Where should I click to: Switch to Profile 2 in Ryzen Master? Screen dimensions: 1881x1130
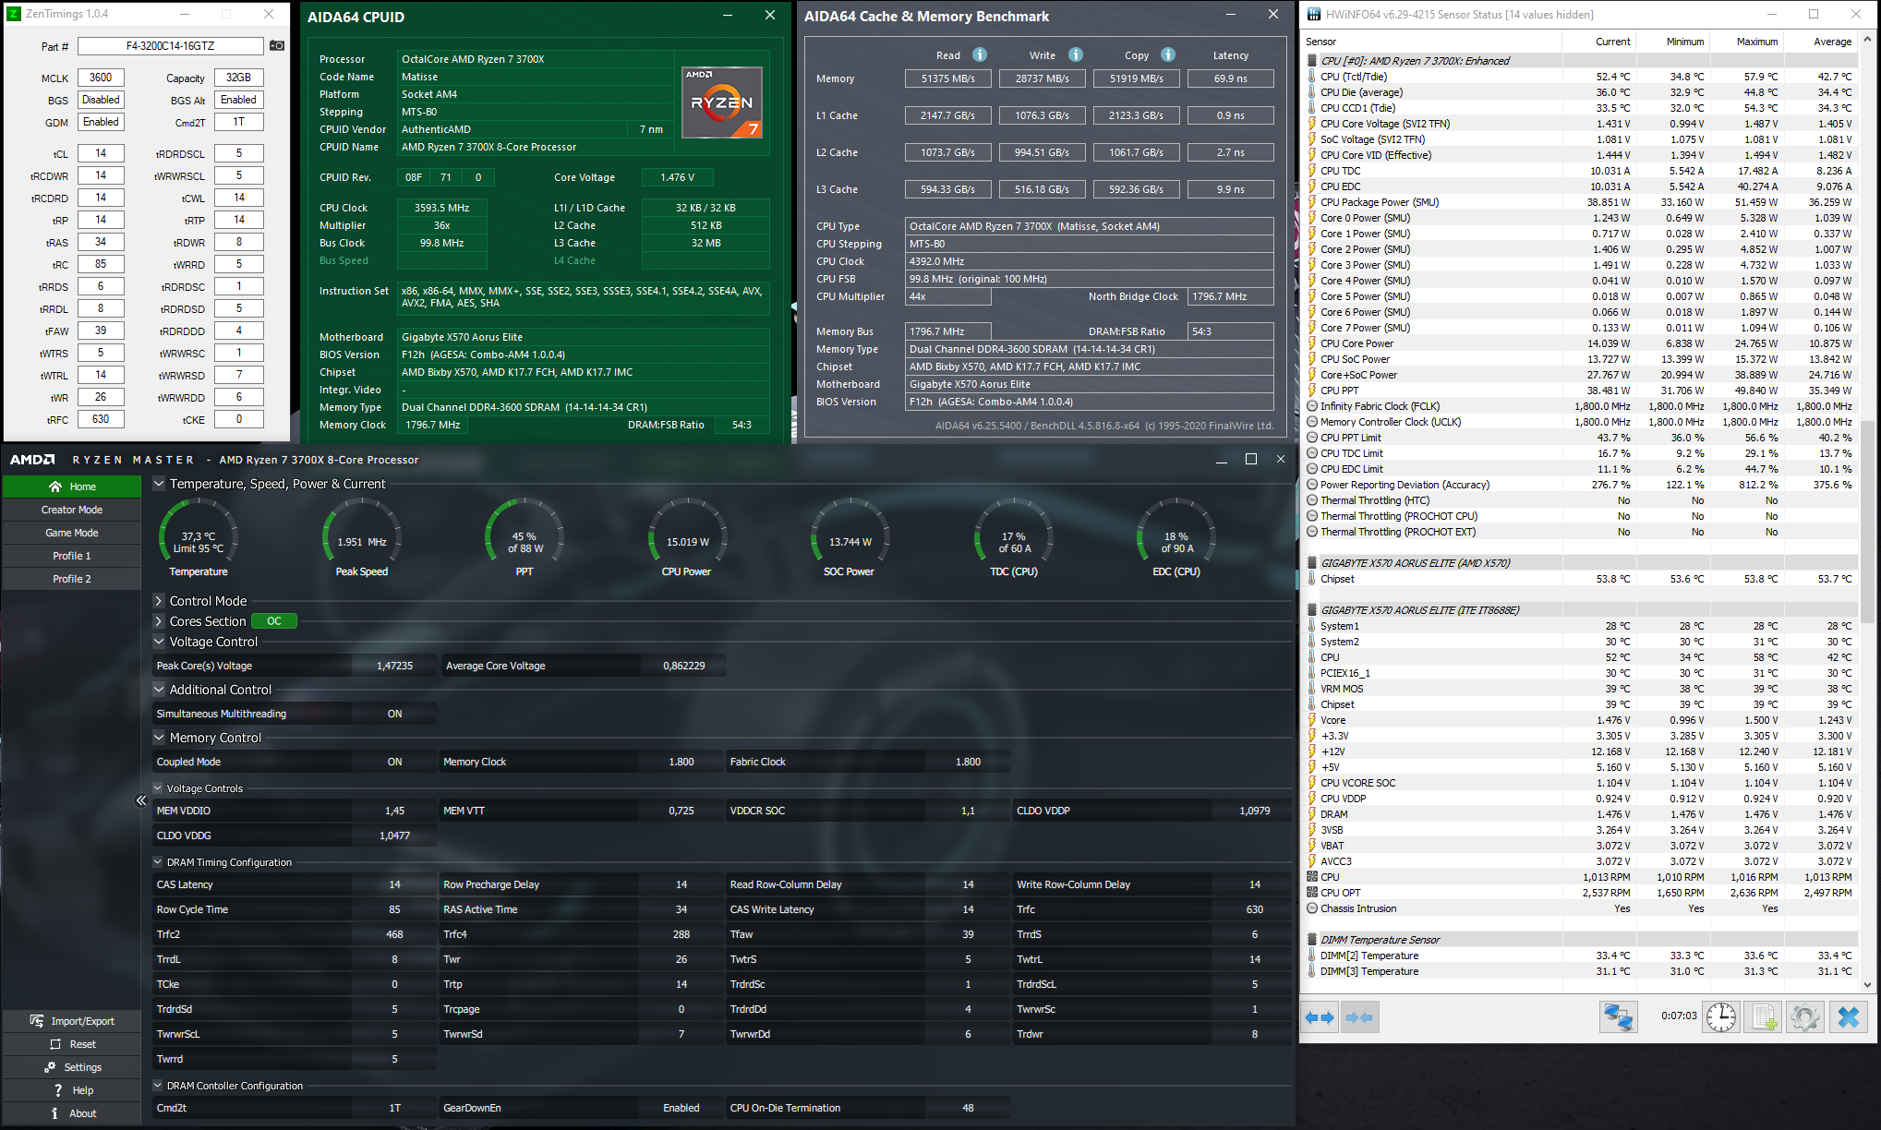pyautogui.click(x=72, y=579)
